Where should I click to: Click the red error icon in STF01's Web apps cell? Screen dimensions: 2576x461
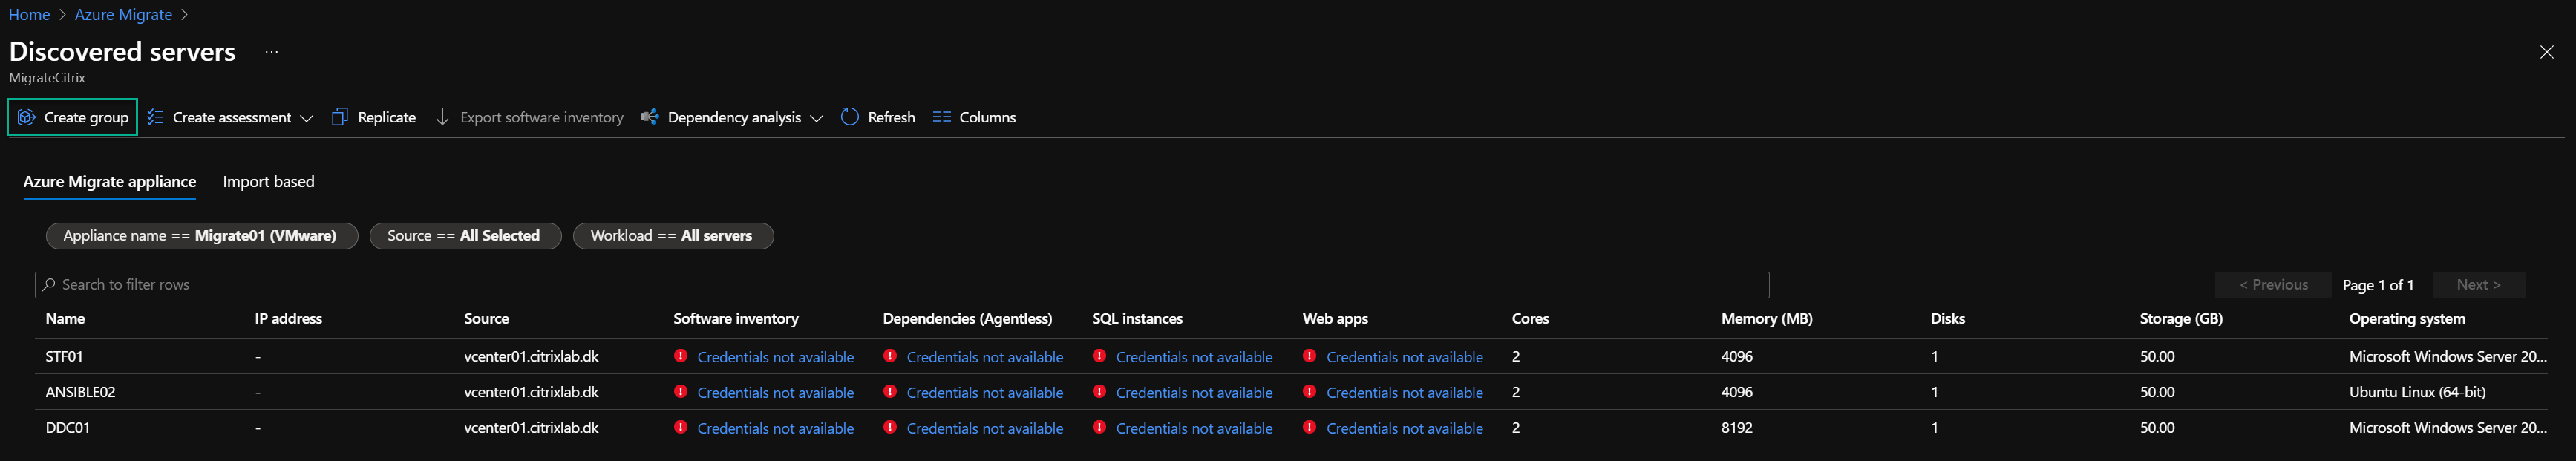coord(1310,356)
